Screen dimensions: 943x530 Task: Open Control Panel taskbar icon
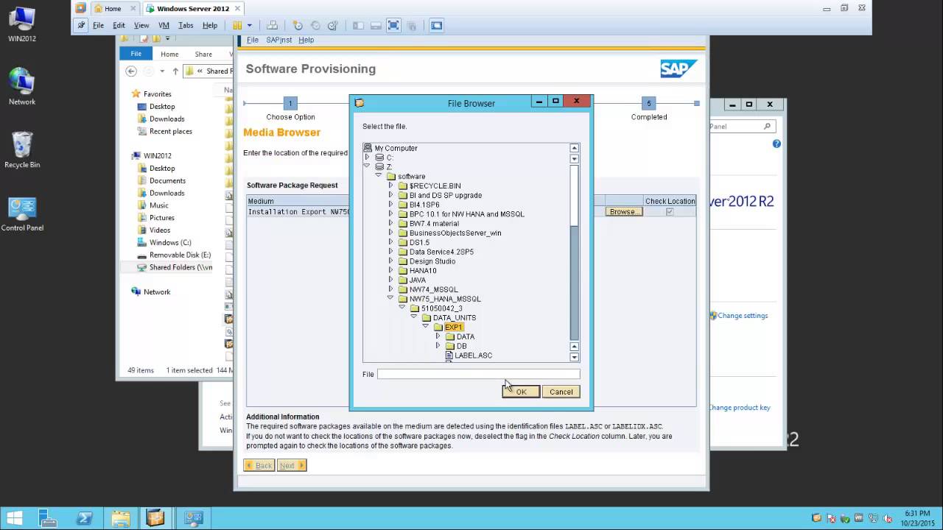(193, 518)
